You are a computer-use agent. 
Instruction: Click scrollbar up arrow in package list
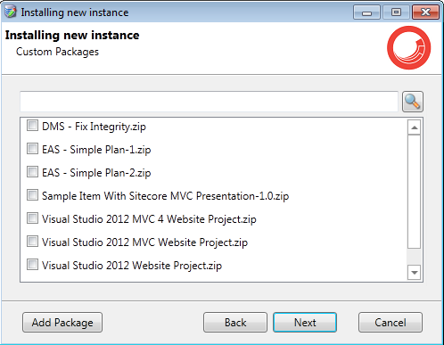(414, 127)
